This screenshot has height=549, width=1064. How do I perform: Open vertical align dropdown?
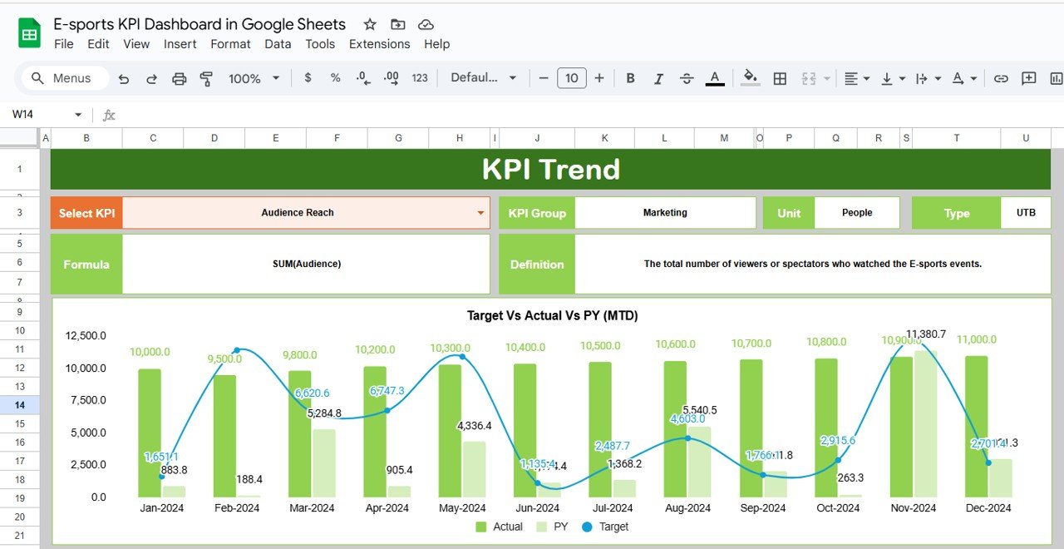pos(893,78)
